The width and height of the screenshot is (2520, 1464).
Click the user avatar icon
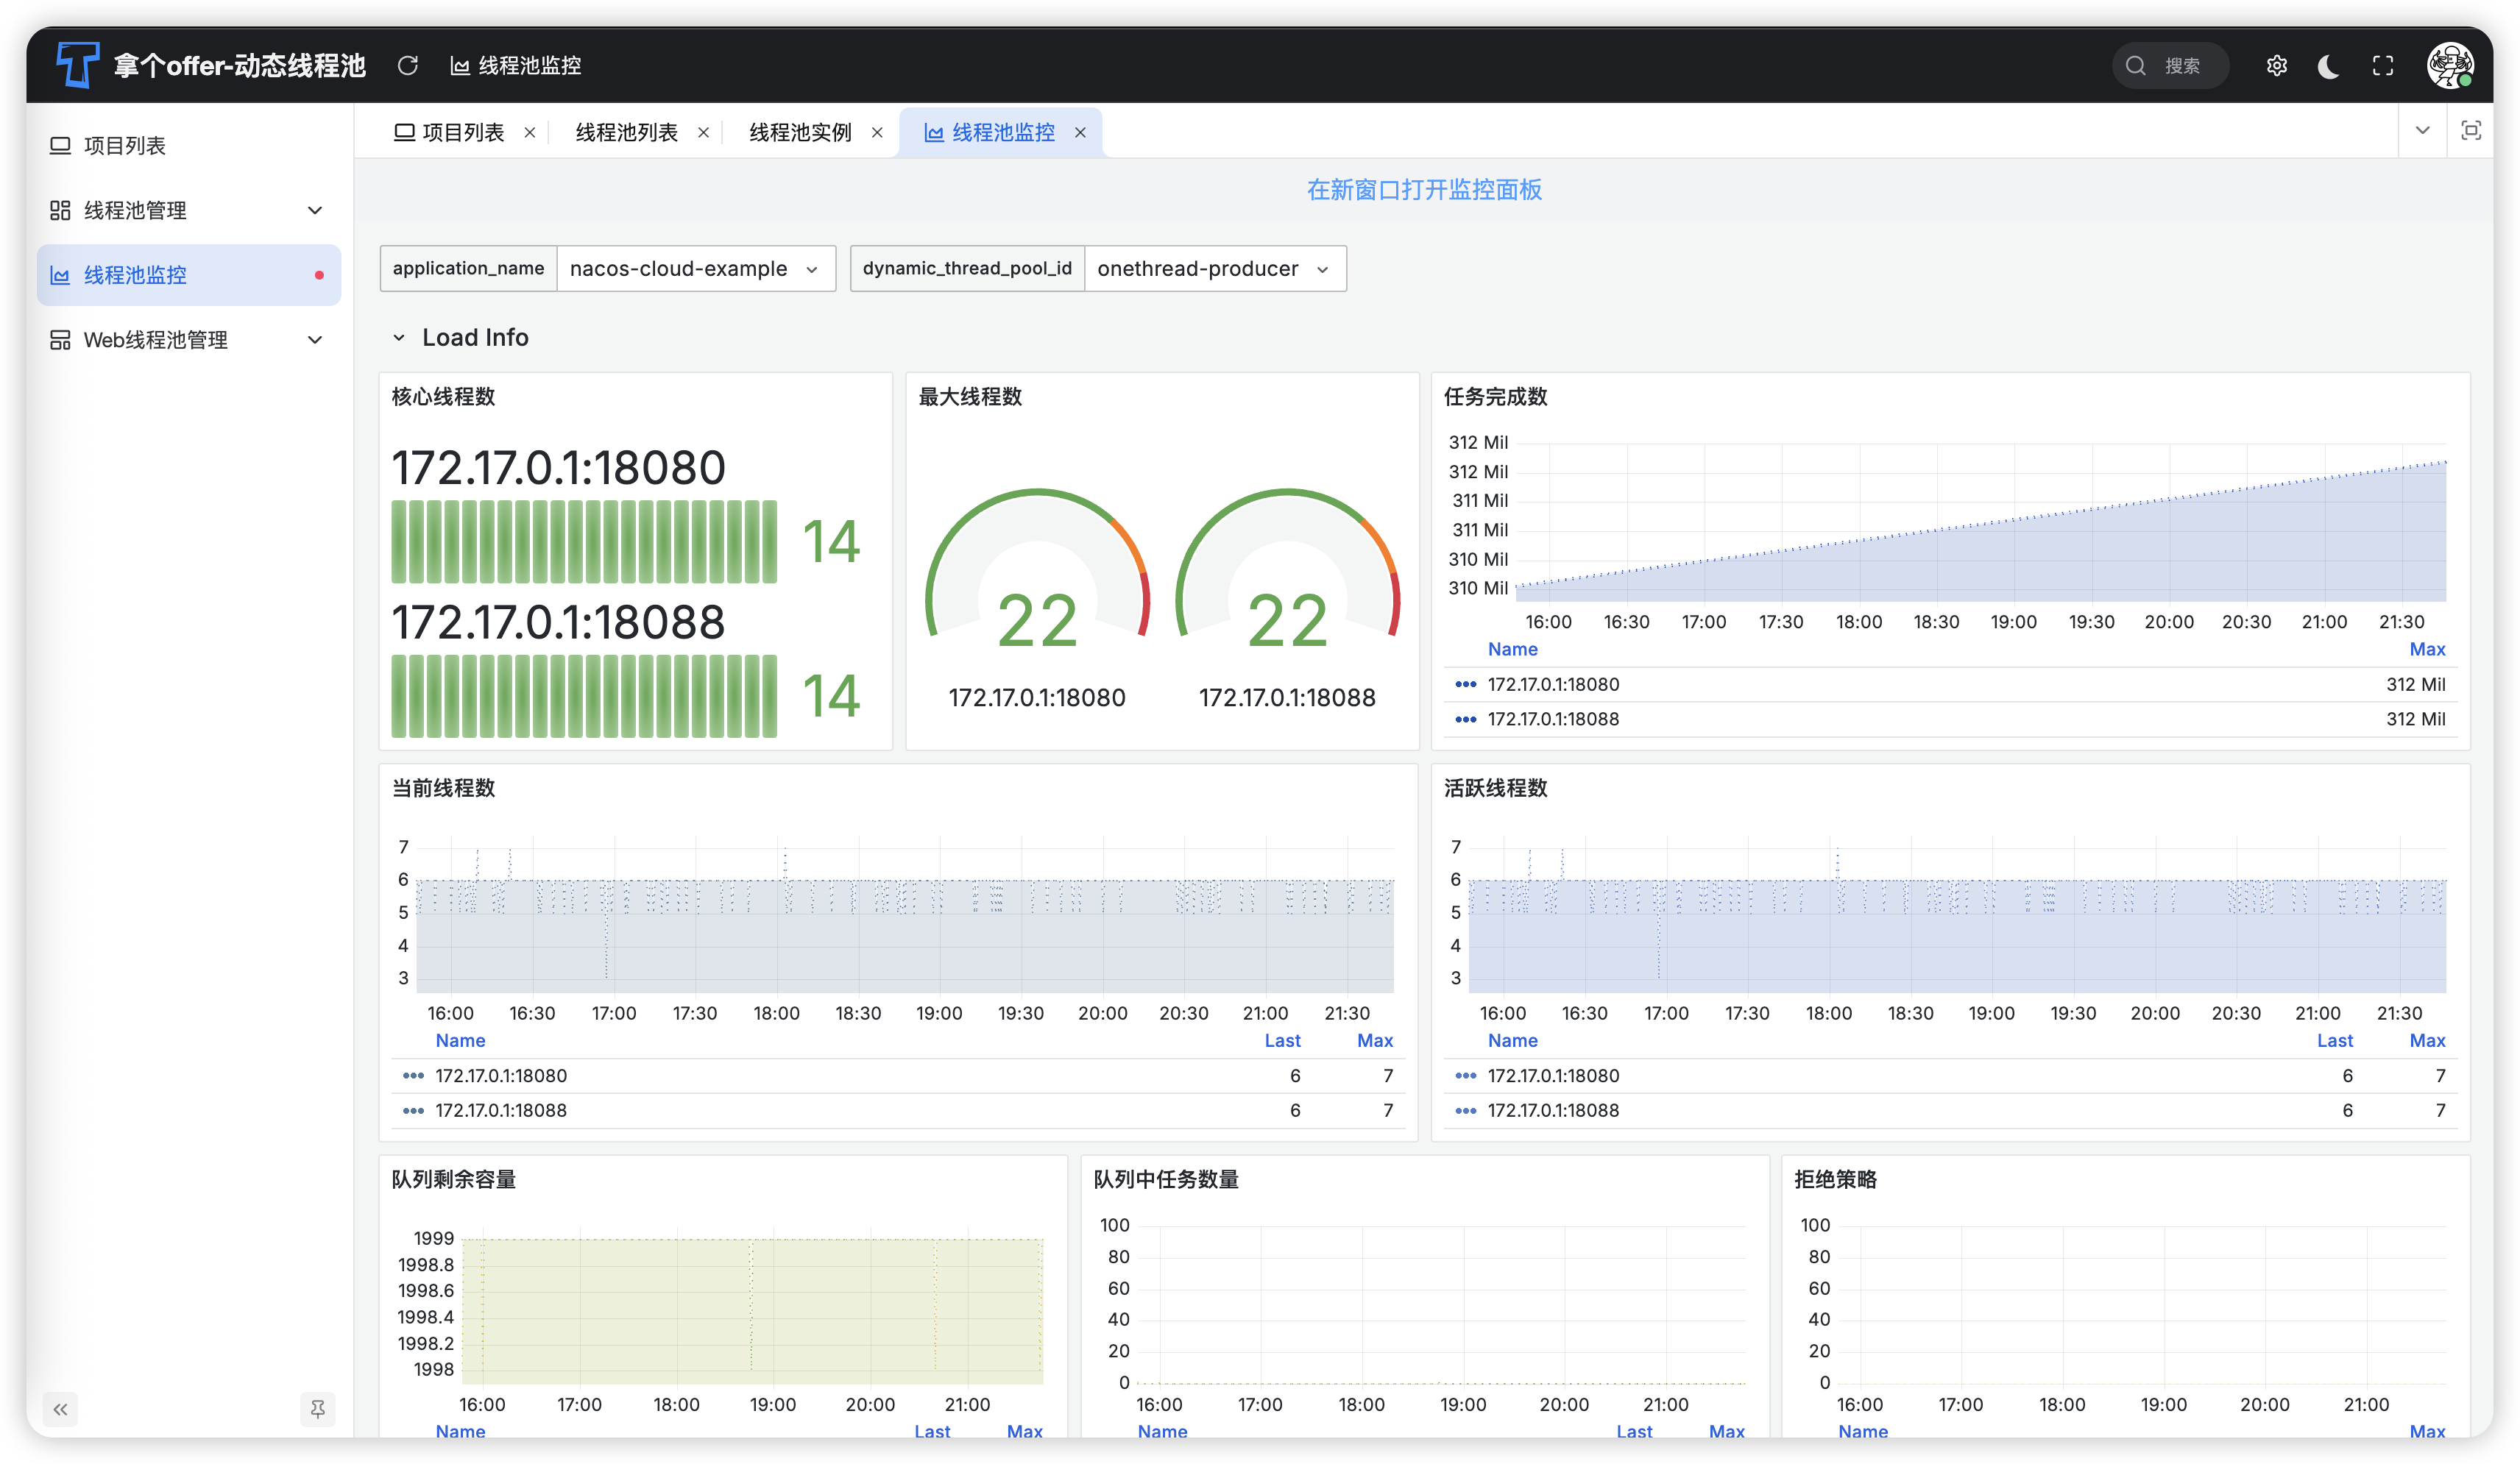2450,66
